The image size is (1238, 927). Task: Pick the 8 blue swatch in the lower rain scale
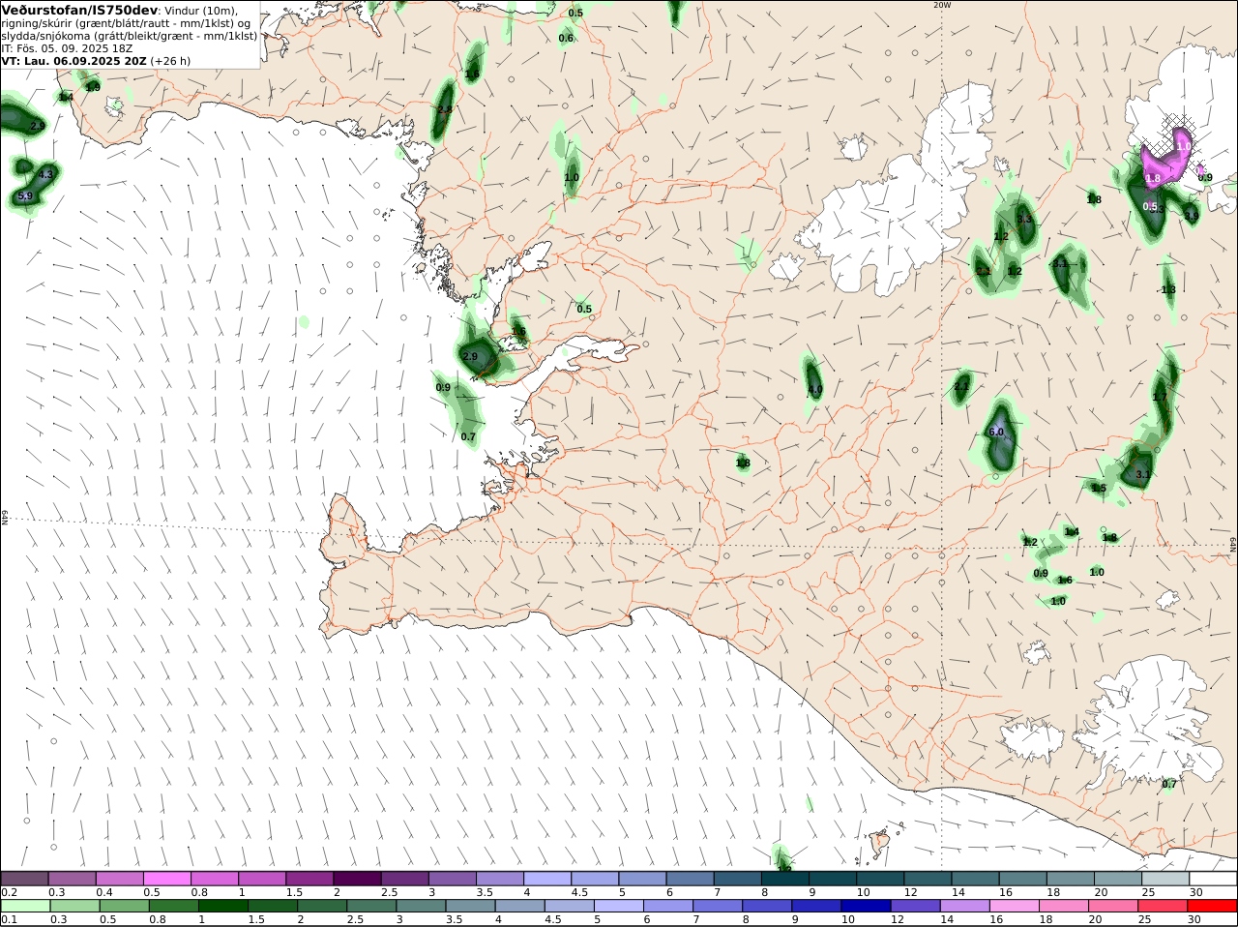[767, 906]
